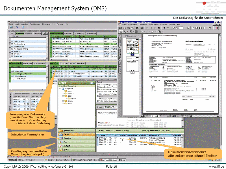
Task: Go to first page in Acrobat Reader
Action: 147,28
